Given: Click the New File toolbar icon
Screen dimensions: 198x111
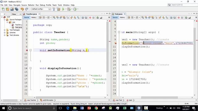Looking at the screenshot, I should coord(3,9).
